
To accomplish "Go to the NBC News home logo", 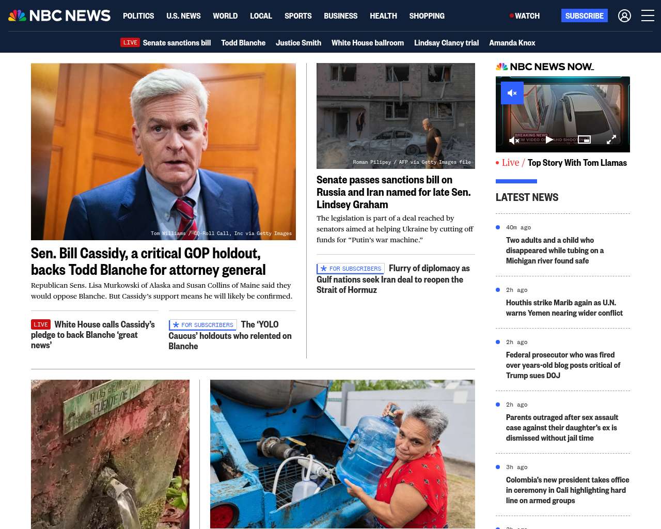I will (x=59, y=15).
